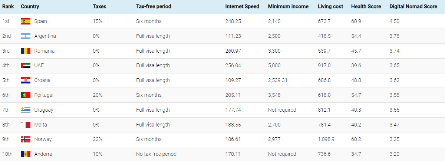Click the UAE flag icon
This screenshot has width=445, height=161.
coord(25,65)
